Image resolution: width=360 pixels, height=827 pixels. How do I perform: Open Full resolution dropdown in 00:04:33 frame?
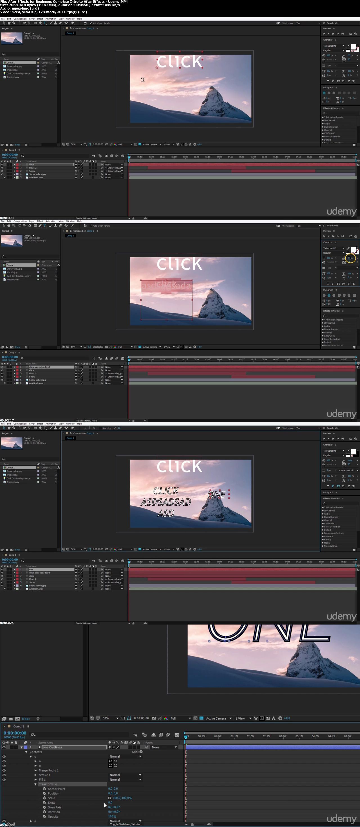point(181,718)
